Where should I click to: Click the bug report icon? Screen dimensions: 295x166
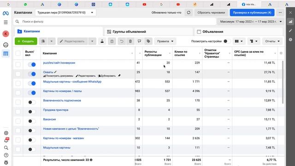tap(6, 162)
